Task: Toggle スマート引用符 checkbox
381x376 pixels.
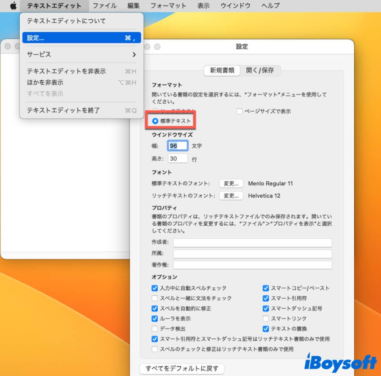Action: click(x=266, y=298)
